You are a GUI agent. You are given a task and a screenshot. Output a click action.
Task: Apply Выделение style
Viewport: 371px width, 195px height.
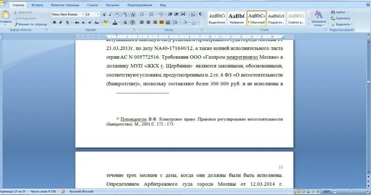pyautogui.click(x=217, y=18)
